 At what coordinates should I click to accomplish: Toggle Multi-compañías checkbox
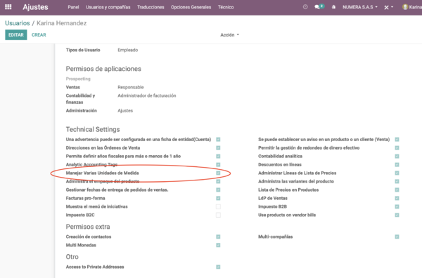397,237
